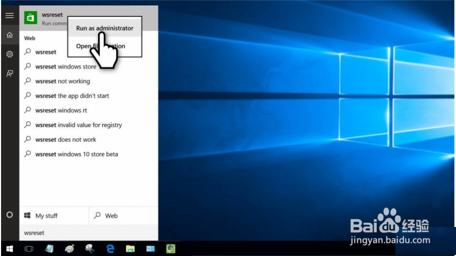Choose Open file location

click(x=105, y=46)
